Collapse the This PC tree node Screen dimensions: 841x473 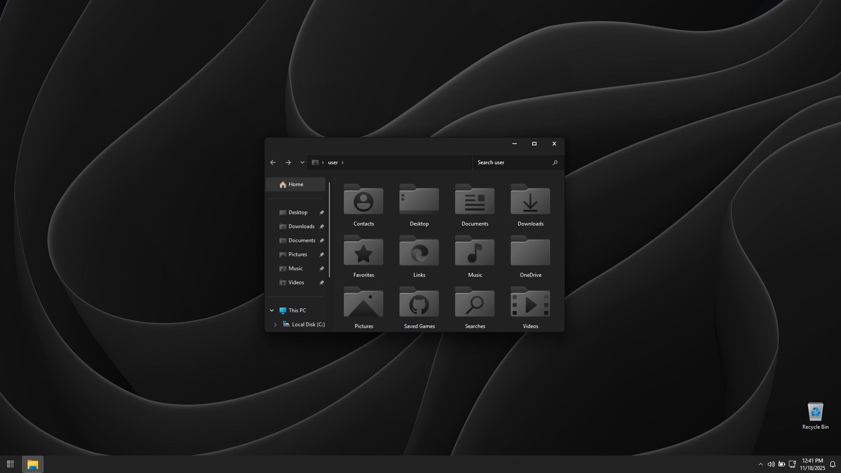272,311
